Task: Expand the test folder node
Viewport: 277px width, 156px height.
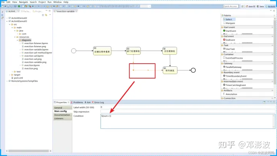Action: tap(12, 72)
